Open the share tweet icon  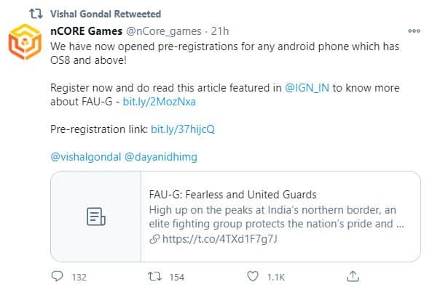353,276
